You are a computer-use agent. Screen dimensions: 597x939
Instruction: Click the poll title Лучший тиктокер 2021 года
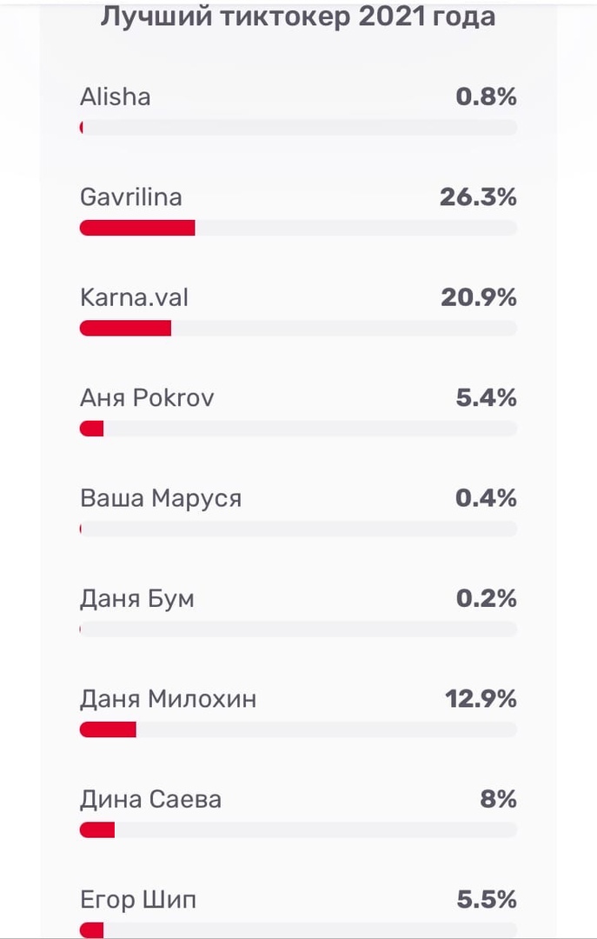298,17
